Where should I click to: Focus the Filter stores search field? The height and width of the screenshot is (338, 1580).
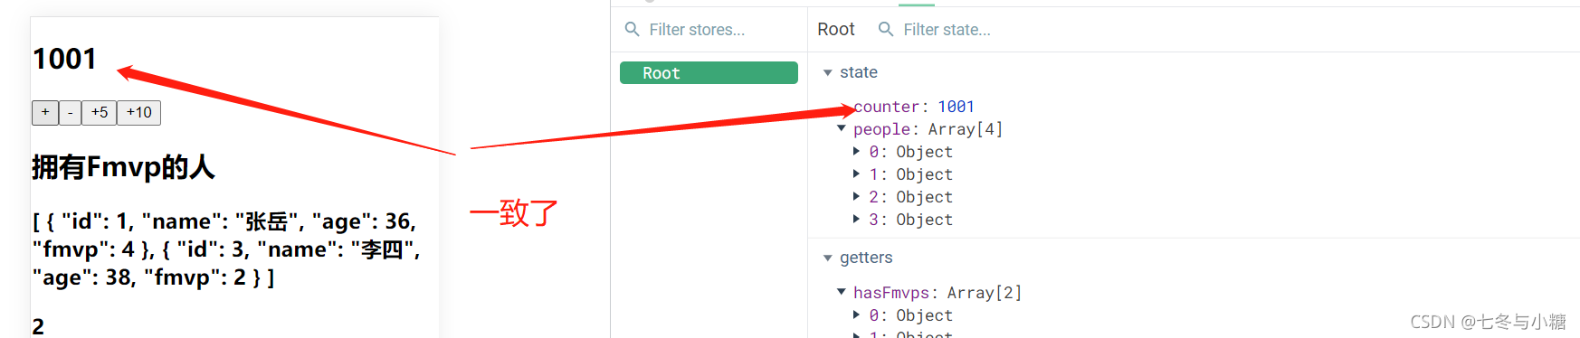[x=708, y=30]
